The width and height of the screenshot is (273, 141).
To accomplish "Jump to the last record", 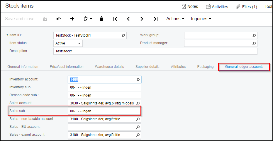I will pos(156,19).
